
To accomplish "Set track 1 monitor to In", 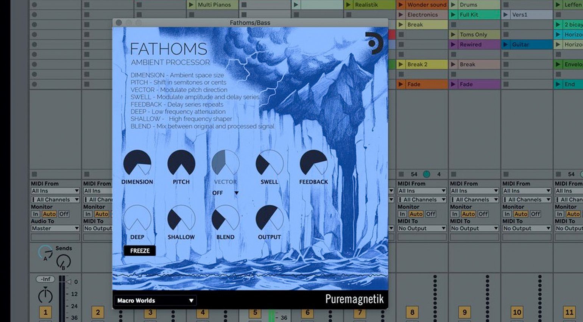I will point(36,214).
